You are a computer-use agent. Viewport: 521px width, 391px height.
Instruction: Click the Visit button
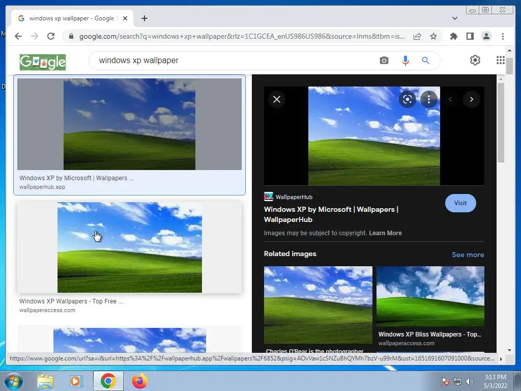pyautogui.click(x=460, y=203)
